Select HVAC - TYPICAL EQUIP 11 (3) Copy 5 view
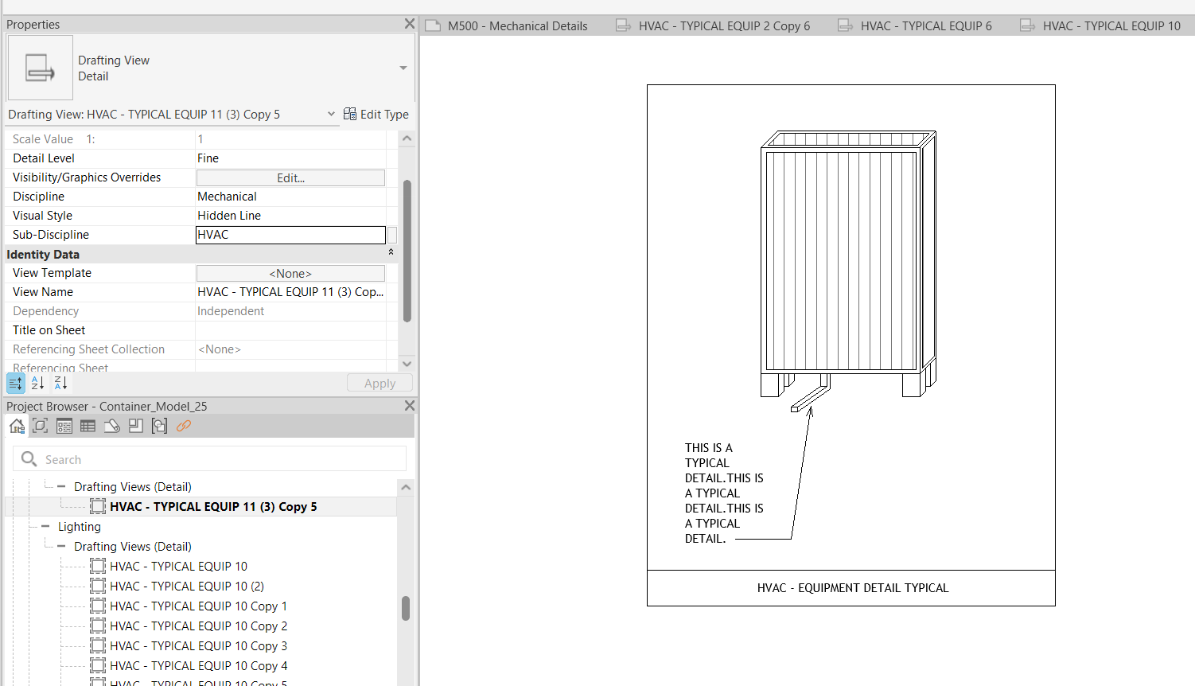Viewport: 1195px width, 686px height. coord(213,507)
